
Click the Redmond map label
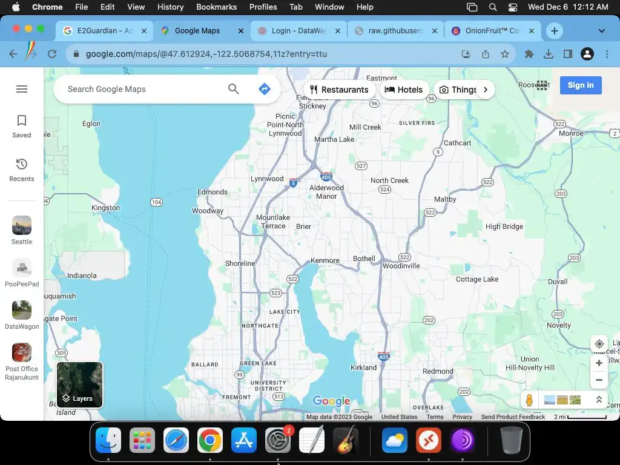click(x=438, y=371)
